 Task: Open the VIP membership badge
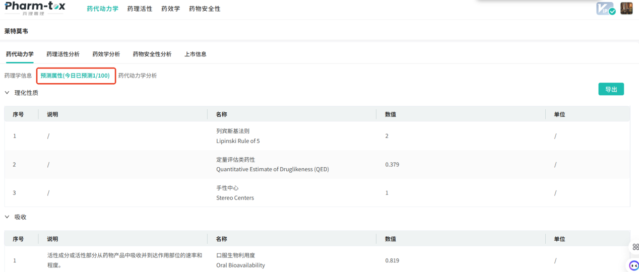pos(605,9)
